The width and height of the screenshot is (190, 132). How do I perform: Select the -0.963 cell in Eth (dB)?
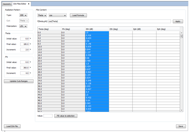tap(97, 72)
